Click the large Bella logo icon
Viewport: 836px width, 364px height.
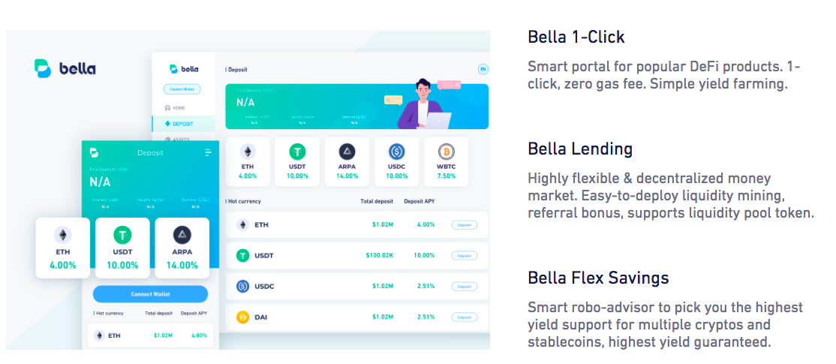click(x=43, y=68)
